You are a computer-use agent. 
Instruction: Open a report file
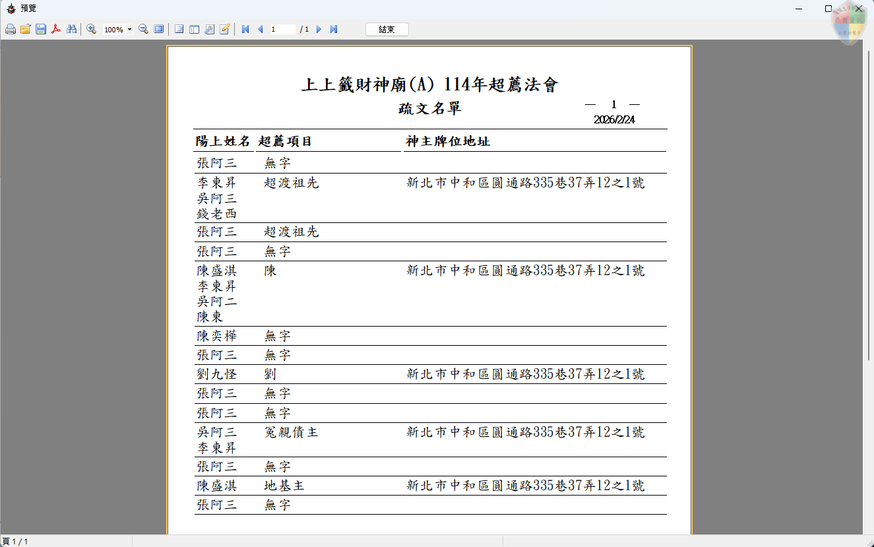point(25,29)
